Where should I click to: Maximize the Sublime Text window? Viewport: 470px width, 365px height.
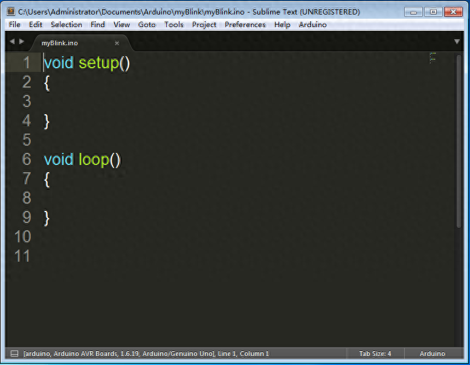tap(433, 12)
